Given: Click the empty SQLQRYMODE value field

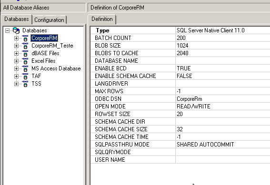Looking at the screenshot, I should [x=223, y=152].
